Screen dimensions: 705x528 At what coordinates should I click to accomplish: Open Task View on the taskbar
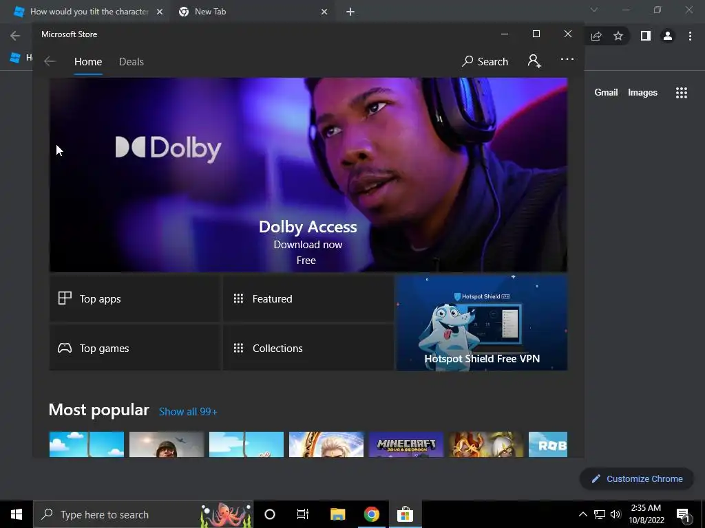pos(303,514)
